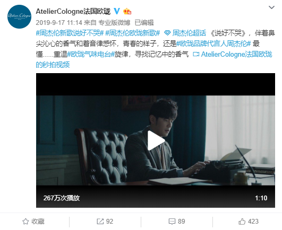Repost using share icon with 92
282x230 pixels.
100,222
